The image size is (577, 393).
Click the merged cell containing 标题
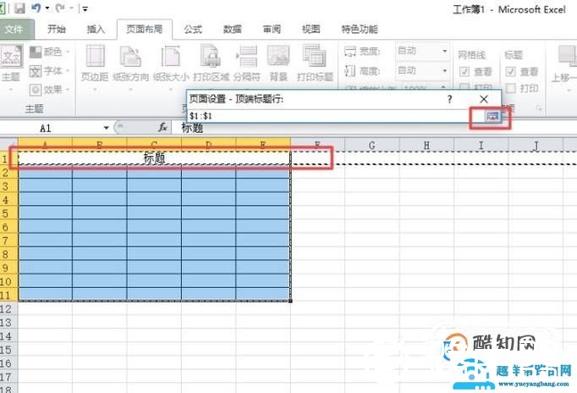pyautogui.click(x=154, y=158)
